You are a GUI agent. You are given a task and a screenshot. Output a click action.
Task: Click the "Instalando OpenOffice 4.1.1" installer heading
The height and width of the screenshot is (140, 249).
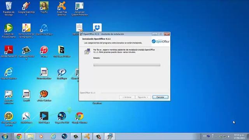(96, 39)
